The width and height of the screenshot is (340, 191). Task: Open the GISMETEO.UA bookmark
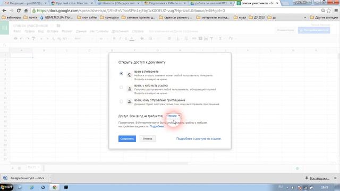tap(56, 18)
